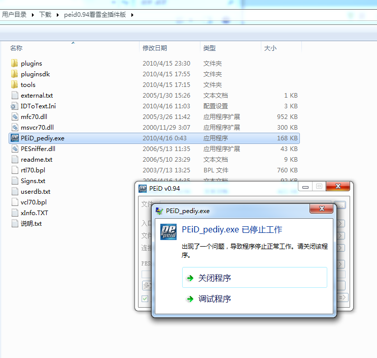Viewport: 377px width, 358px height.
Task: Select the file name 说明.txt
Action: click(x=31, y=223)
